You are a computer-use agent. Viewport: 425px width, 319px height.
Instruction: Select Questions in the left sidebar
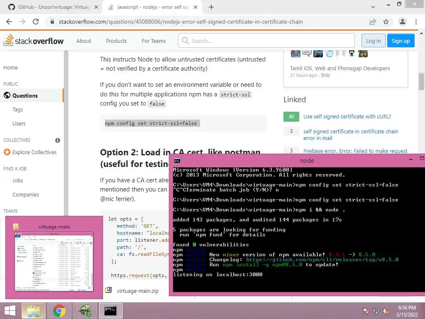tap(32, 96)
